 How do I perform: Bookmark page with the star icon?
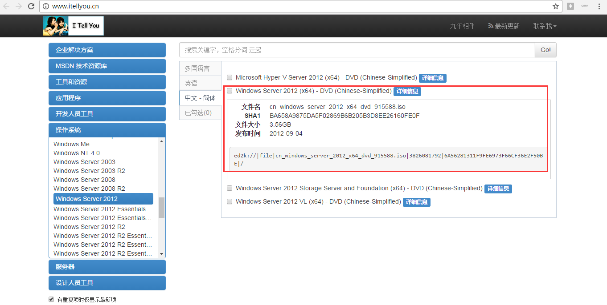[x=556, y=6]
